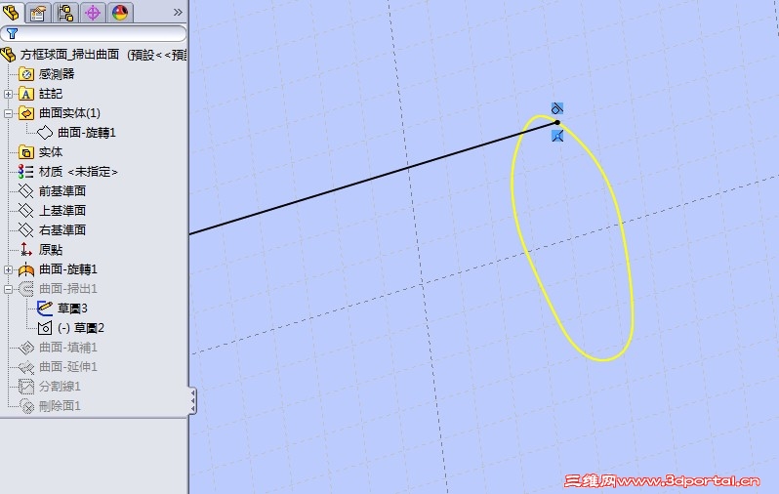Switch to the PropertyManager tab
This screenshot has height=494, width=779.
point(38,13)
